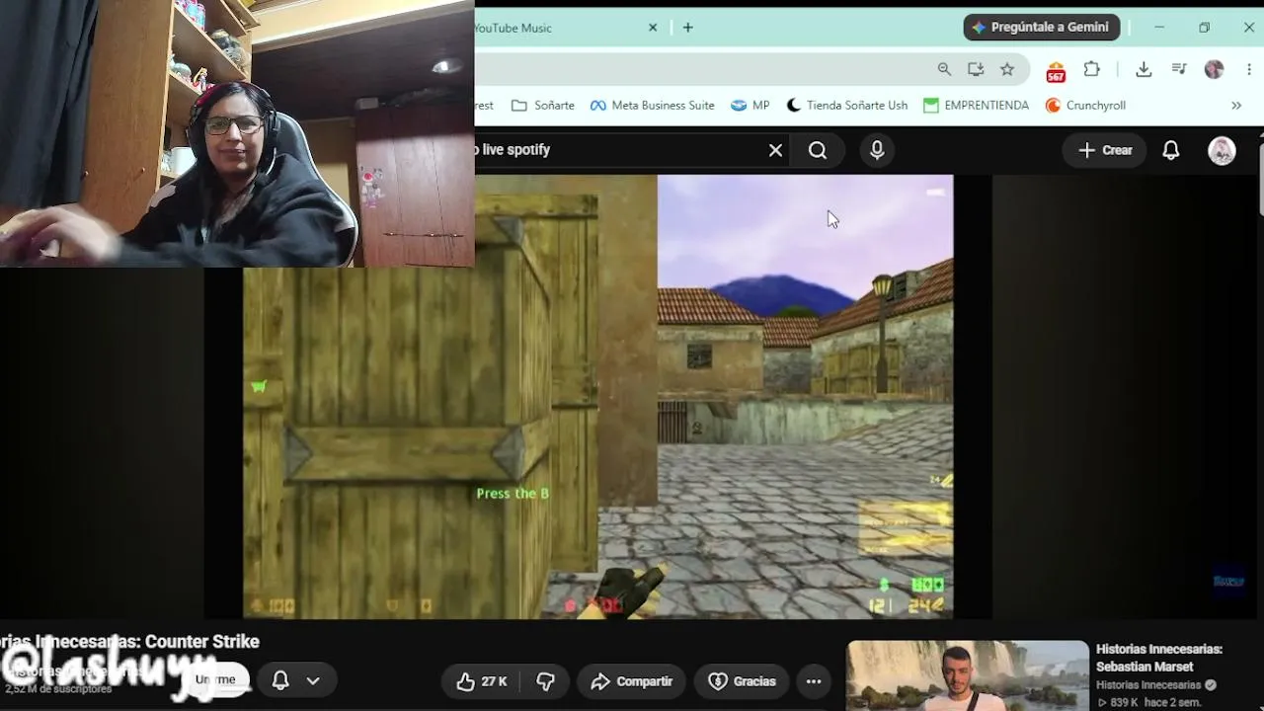The width and height of the screenshot is (1264, 711).
Task: Open the YouTube account avatar menu
Action: pos(1223,150)
